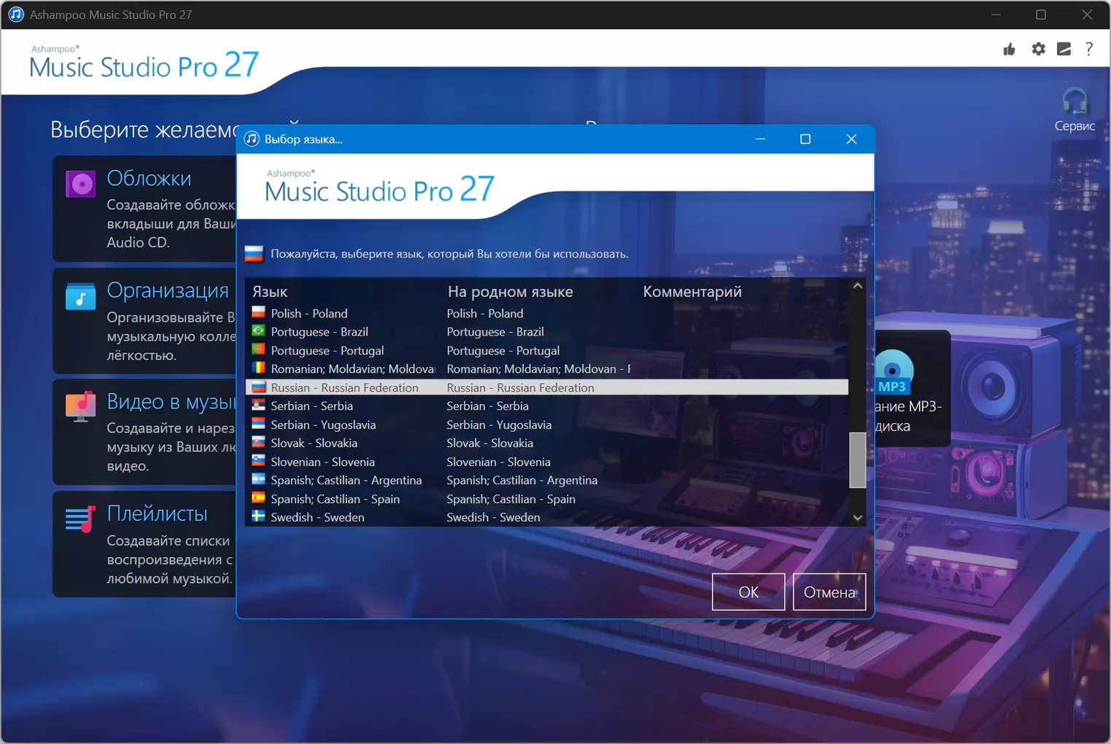Click the Poland flag icon
The width and height of the screenshot is (1111, 744).
(x=258, y=312)
